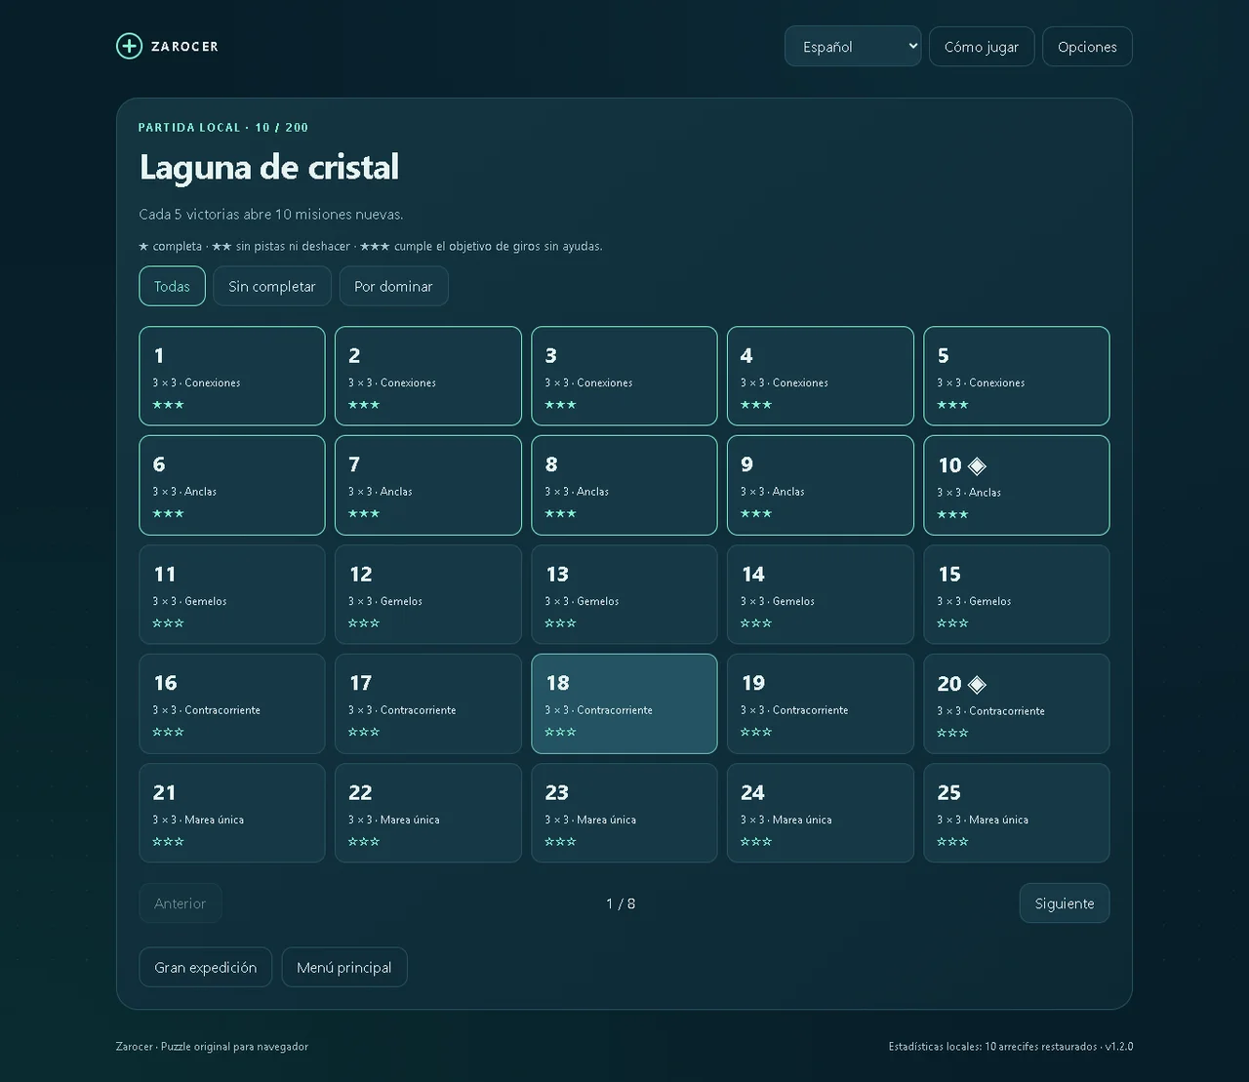Click the Anterior page button
The width and height of the screenshot is (1249, 1082).
tap(181, 903)
